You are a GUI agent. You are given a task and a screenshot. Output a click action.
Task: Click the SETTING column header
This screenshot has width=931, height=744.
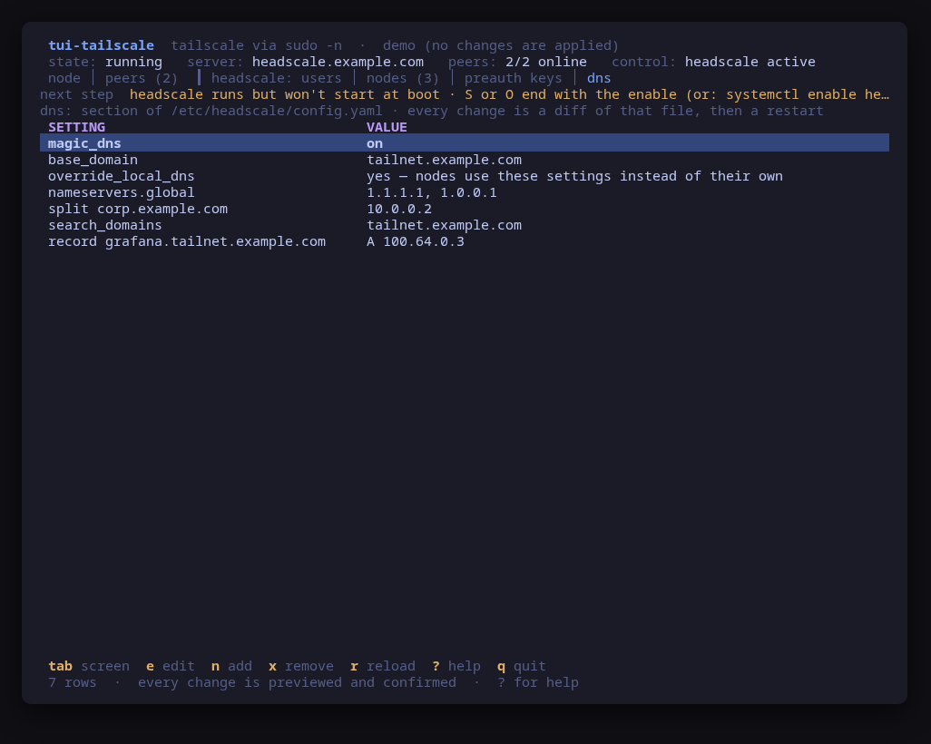click(x=76, y=127)
